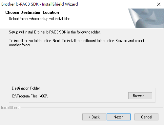The height and width of the screenshot is (125, 164).
Task: Click the InstallShield branding label
Action: pos(10,108)
